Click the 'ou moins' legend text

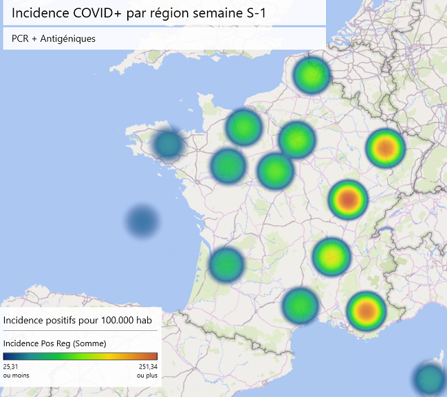[x=17, y=375]
